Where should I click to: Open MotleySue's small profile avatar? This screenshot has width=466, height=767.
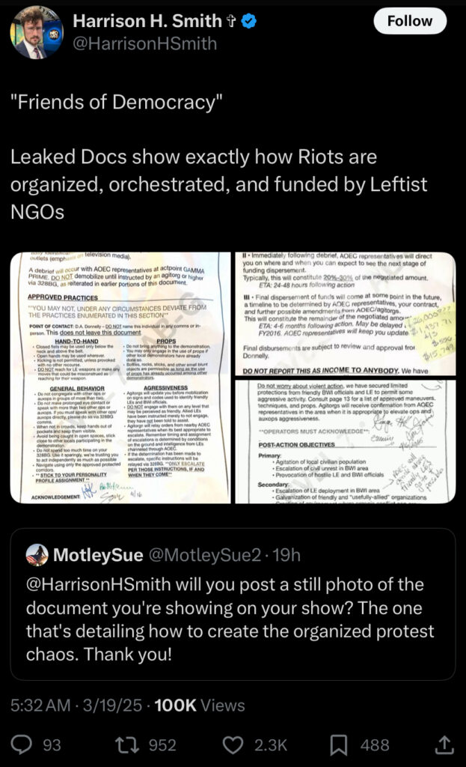37,555
